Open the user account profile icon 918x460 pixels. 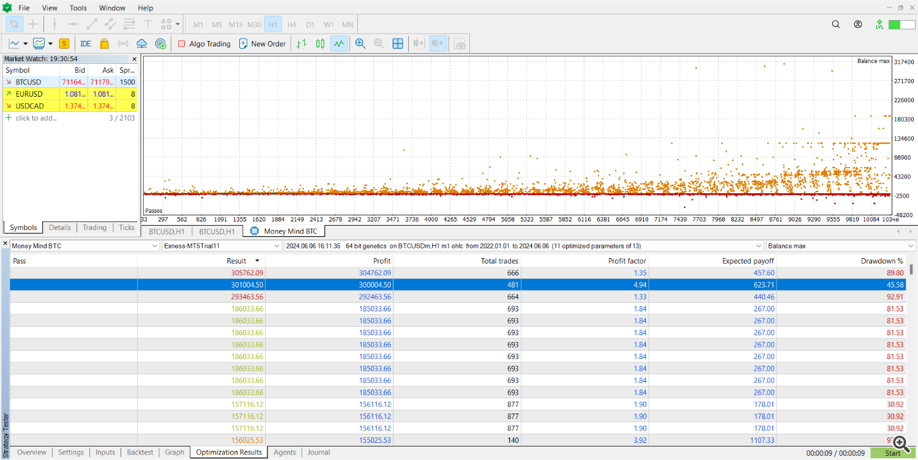(x=858, y=24)
